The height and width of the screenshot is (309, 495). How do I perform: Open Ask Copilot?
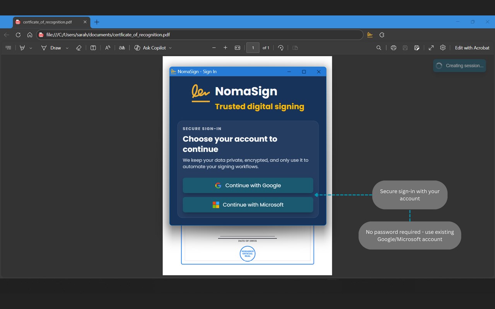click(x=150, y=48)
